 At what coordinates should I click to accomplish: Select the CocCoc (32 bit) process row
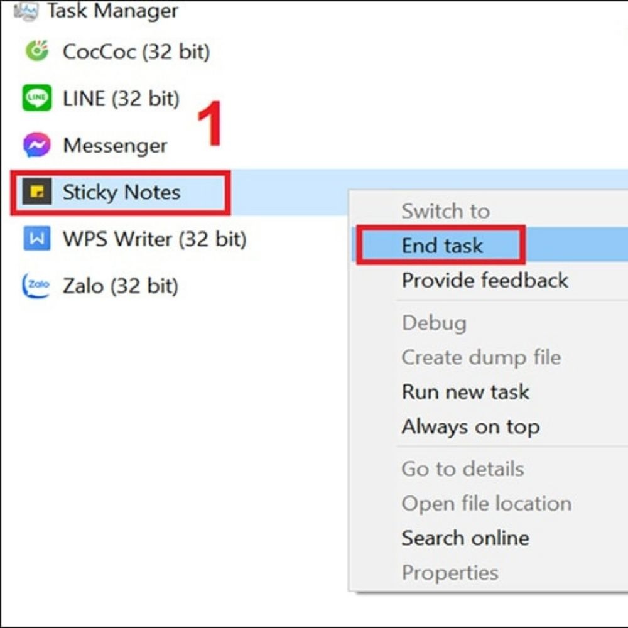pos(136,51)
